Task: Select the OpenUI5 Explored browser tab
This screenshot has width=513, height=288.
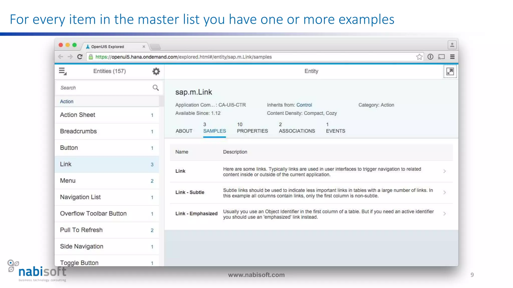Action: coord(114,46)
